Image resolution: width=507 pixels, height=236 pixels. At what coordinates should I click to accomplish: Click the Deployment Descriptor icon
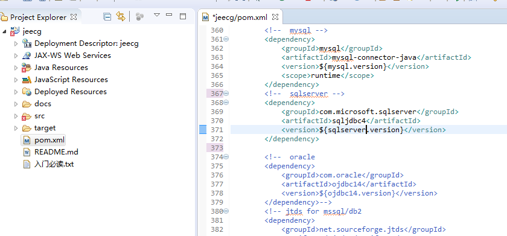27,43
